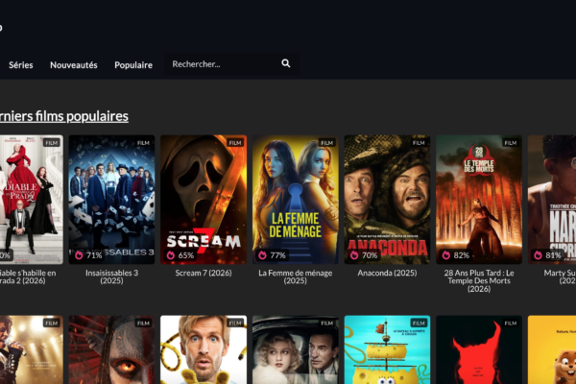Screen dimensions: 576x384
Task: Click the 82% flame rating icon
Action: point(446,255)
